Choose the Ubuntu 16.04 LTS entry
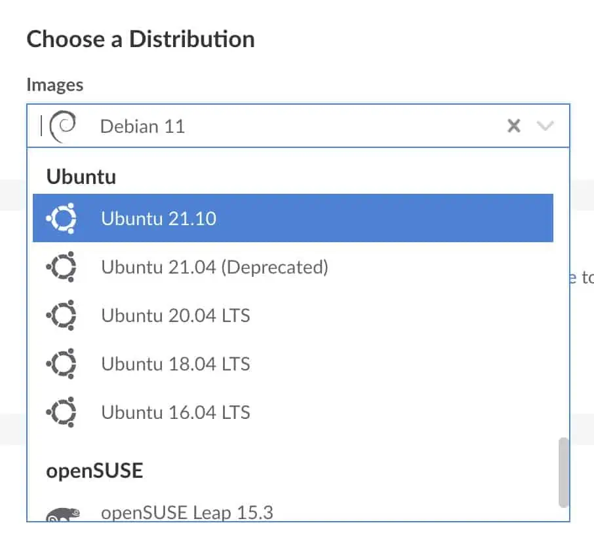 pos(176,412)
